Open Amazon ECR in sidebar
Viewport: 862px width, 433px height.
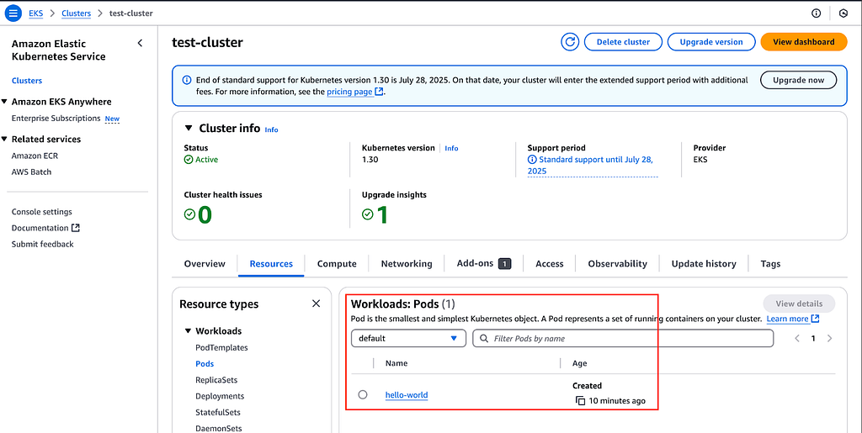tap(35, 156)
